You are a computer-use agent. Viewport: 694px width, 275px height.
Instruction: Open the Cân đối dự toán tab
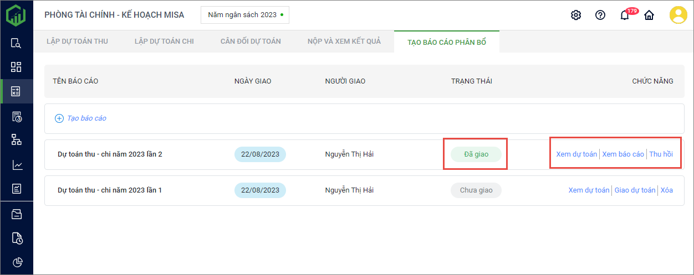pos(251,41)
